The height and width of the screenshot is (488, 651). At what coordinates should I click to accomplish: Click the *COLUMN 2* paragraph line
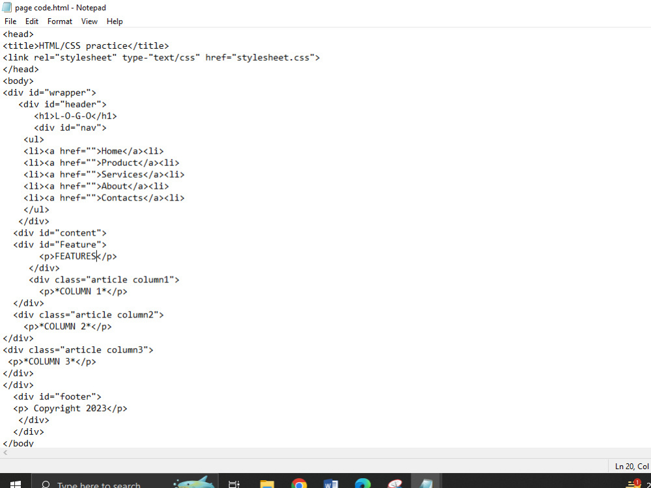click(68, 326)
